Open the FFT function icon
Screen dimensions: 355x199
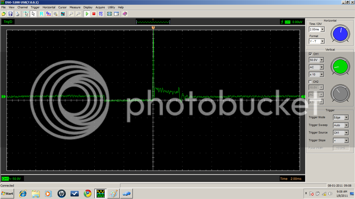click(49, 14)
